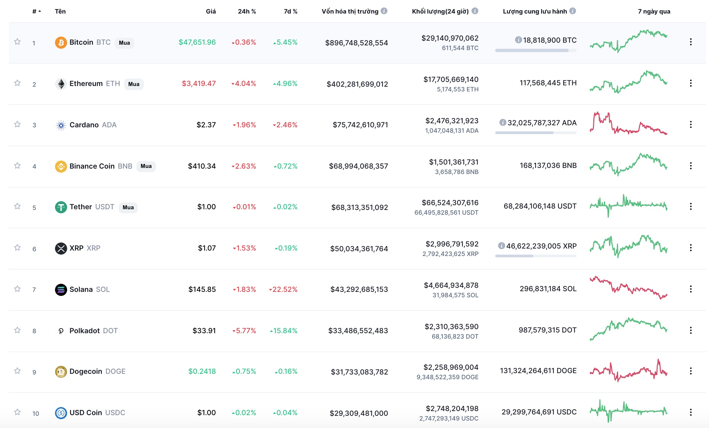Click Mua button next to Binance Coin
Viewport: 709px width, 428px height.
pyautogui.click(x=146, y=166)
